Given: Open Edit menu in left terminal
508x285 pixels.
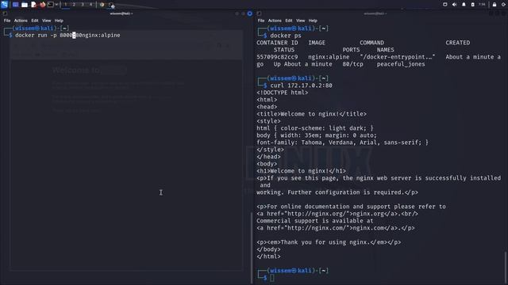Looking at the screenshot, I should coord(35,21).
